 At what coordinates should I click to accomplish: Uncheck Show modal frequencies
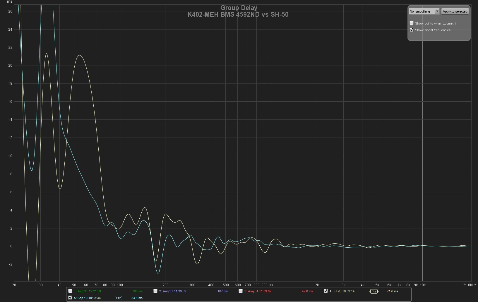point(412,30)
